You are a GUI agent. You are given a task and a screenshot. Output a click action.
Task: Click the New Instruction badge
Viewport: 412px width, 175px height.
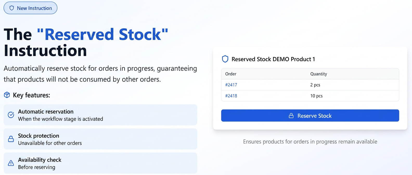click(30, 8)
